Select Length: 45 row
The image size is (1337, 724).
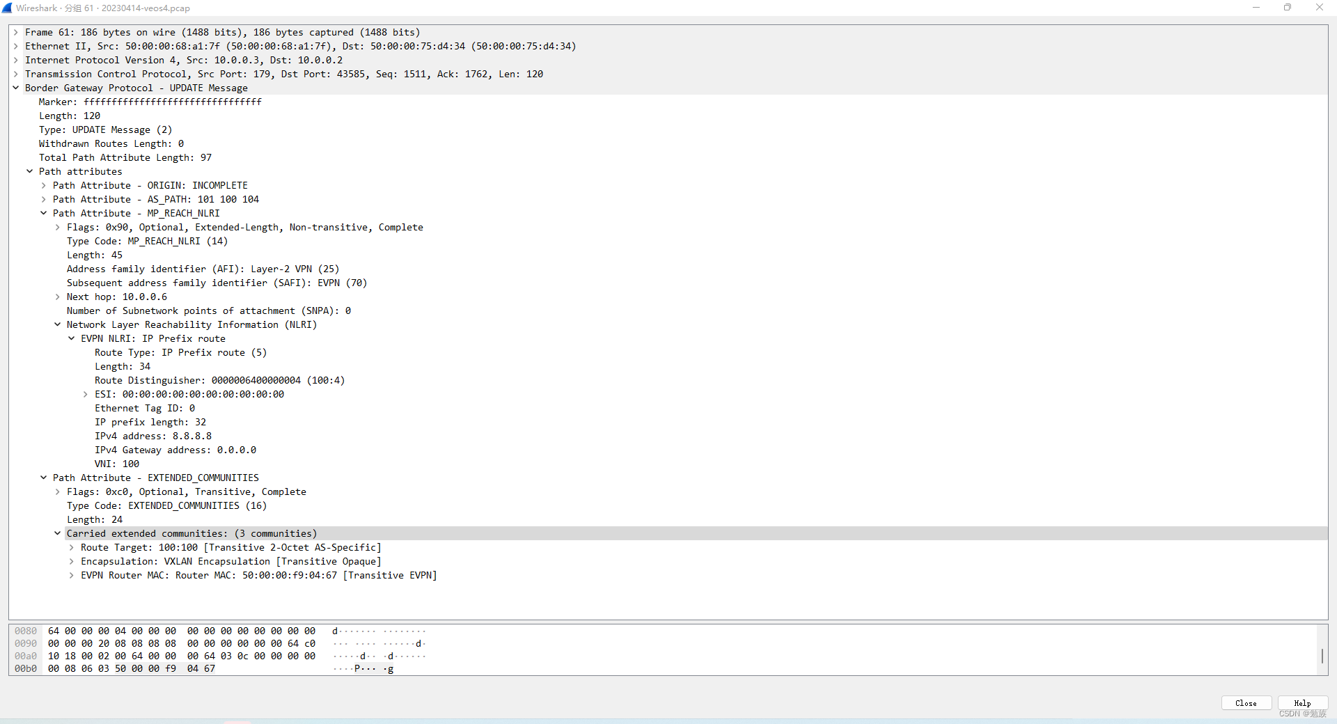(668, 255)
